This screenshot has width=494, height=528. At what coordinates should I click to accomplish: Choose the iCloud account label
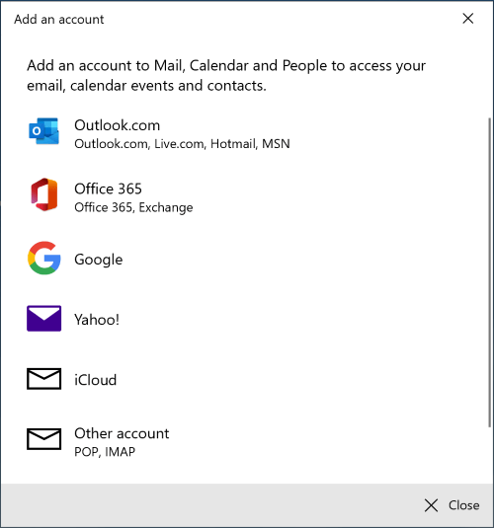[x=96, y=380]
